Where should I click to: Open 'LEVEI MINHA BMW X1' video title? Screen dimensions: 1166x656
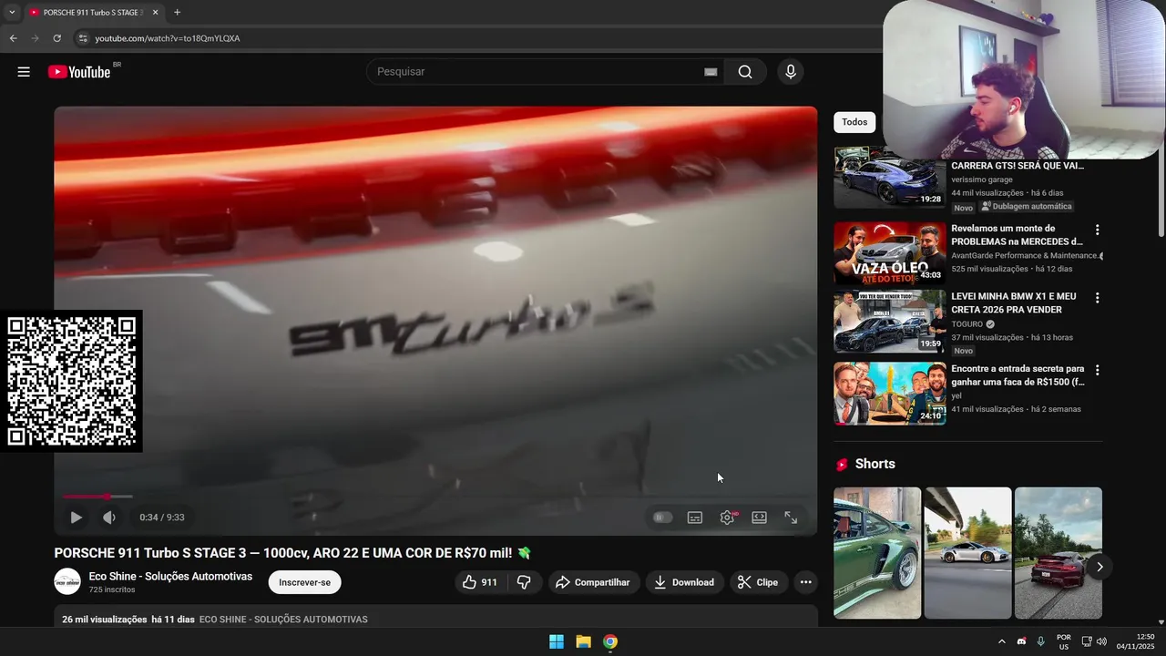1014,303
